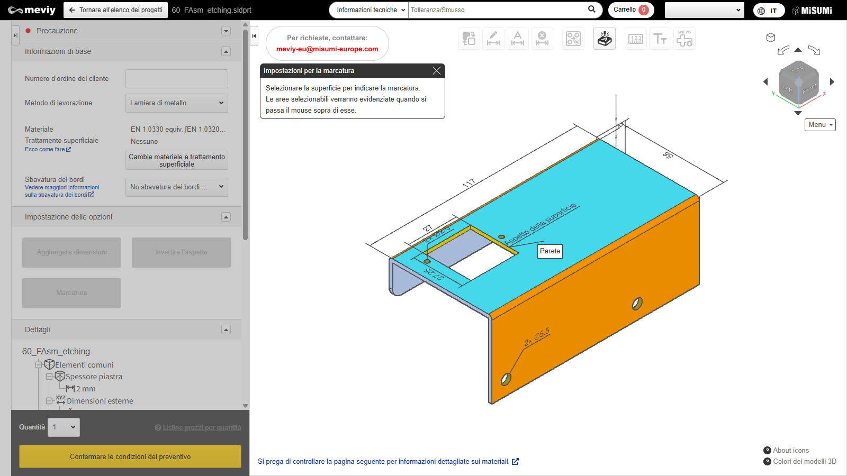Click the edit dimension pencil icon
This screenshot has height=476, width=847.
[493, 39]
